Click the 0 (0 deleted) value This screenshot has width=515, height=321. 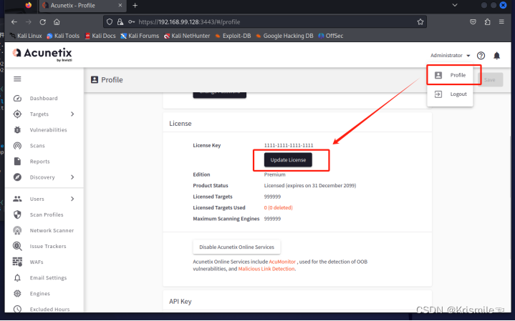[278, 207]
